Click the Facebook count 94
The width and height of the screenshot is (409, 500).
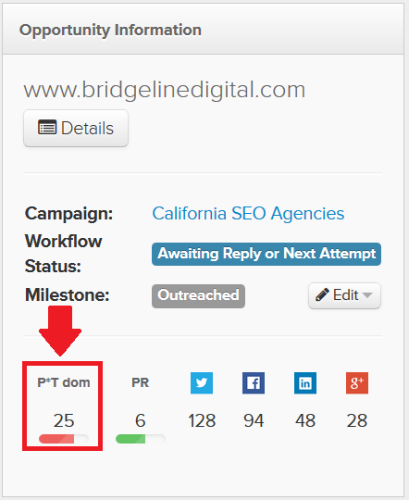(254, 420)
